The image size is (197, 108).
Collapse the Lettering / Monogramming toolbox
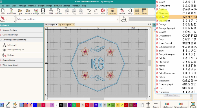[21, 40]
